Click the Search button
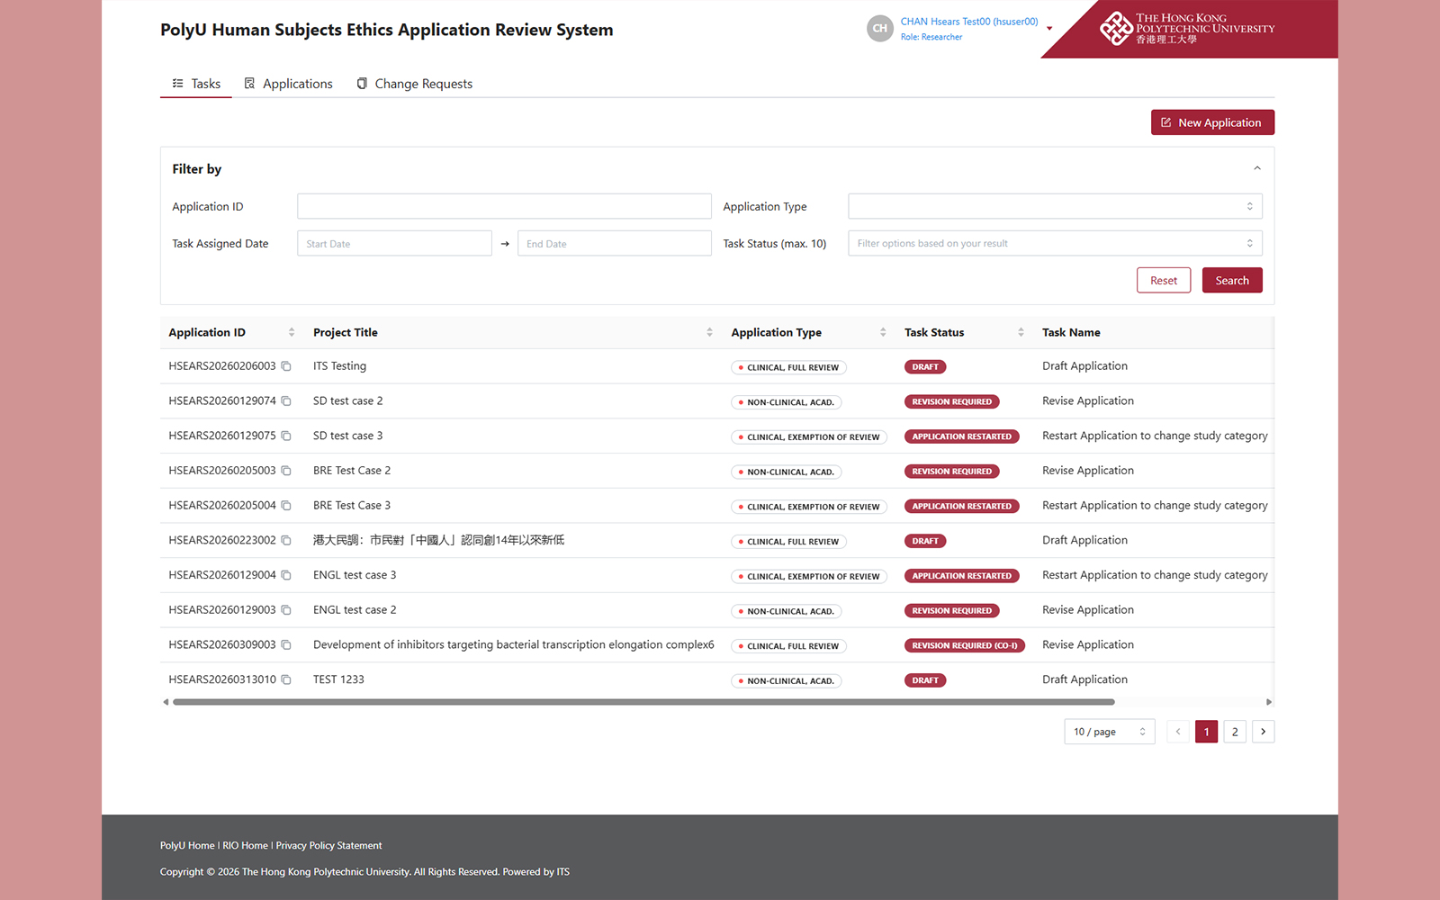 1232,280
